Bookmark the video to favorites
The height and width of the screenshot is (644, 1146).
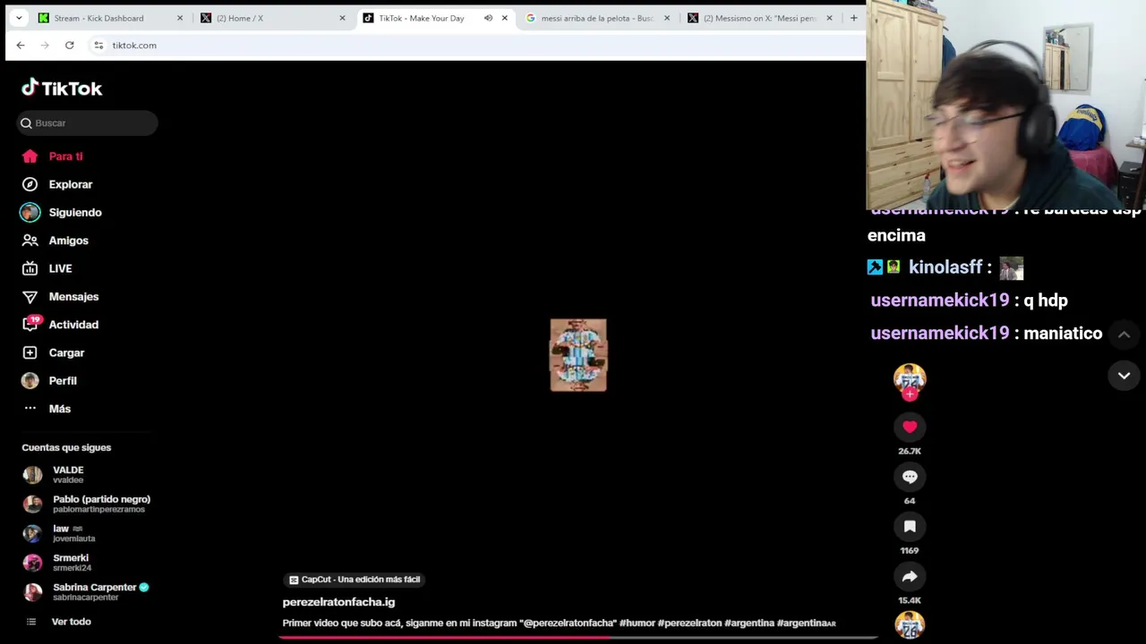910,527
